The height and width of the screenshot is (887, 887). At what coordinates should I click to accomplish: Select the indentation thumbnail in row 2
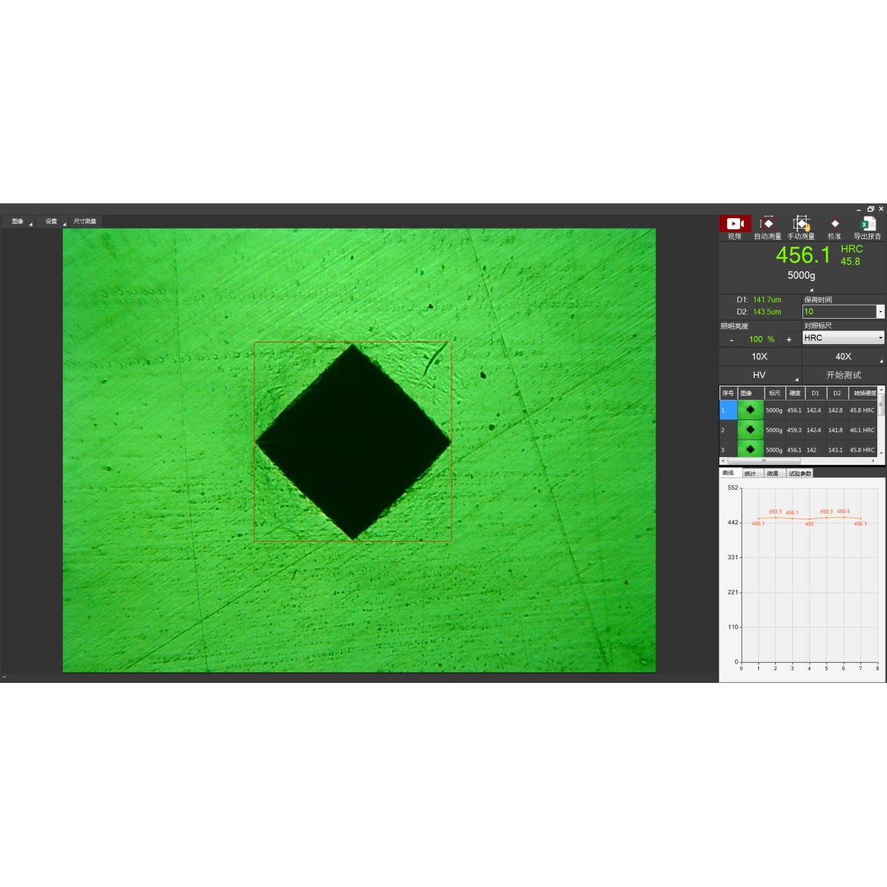[750, 430]
